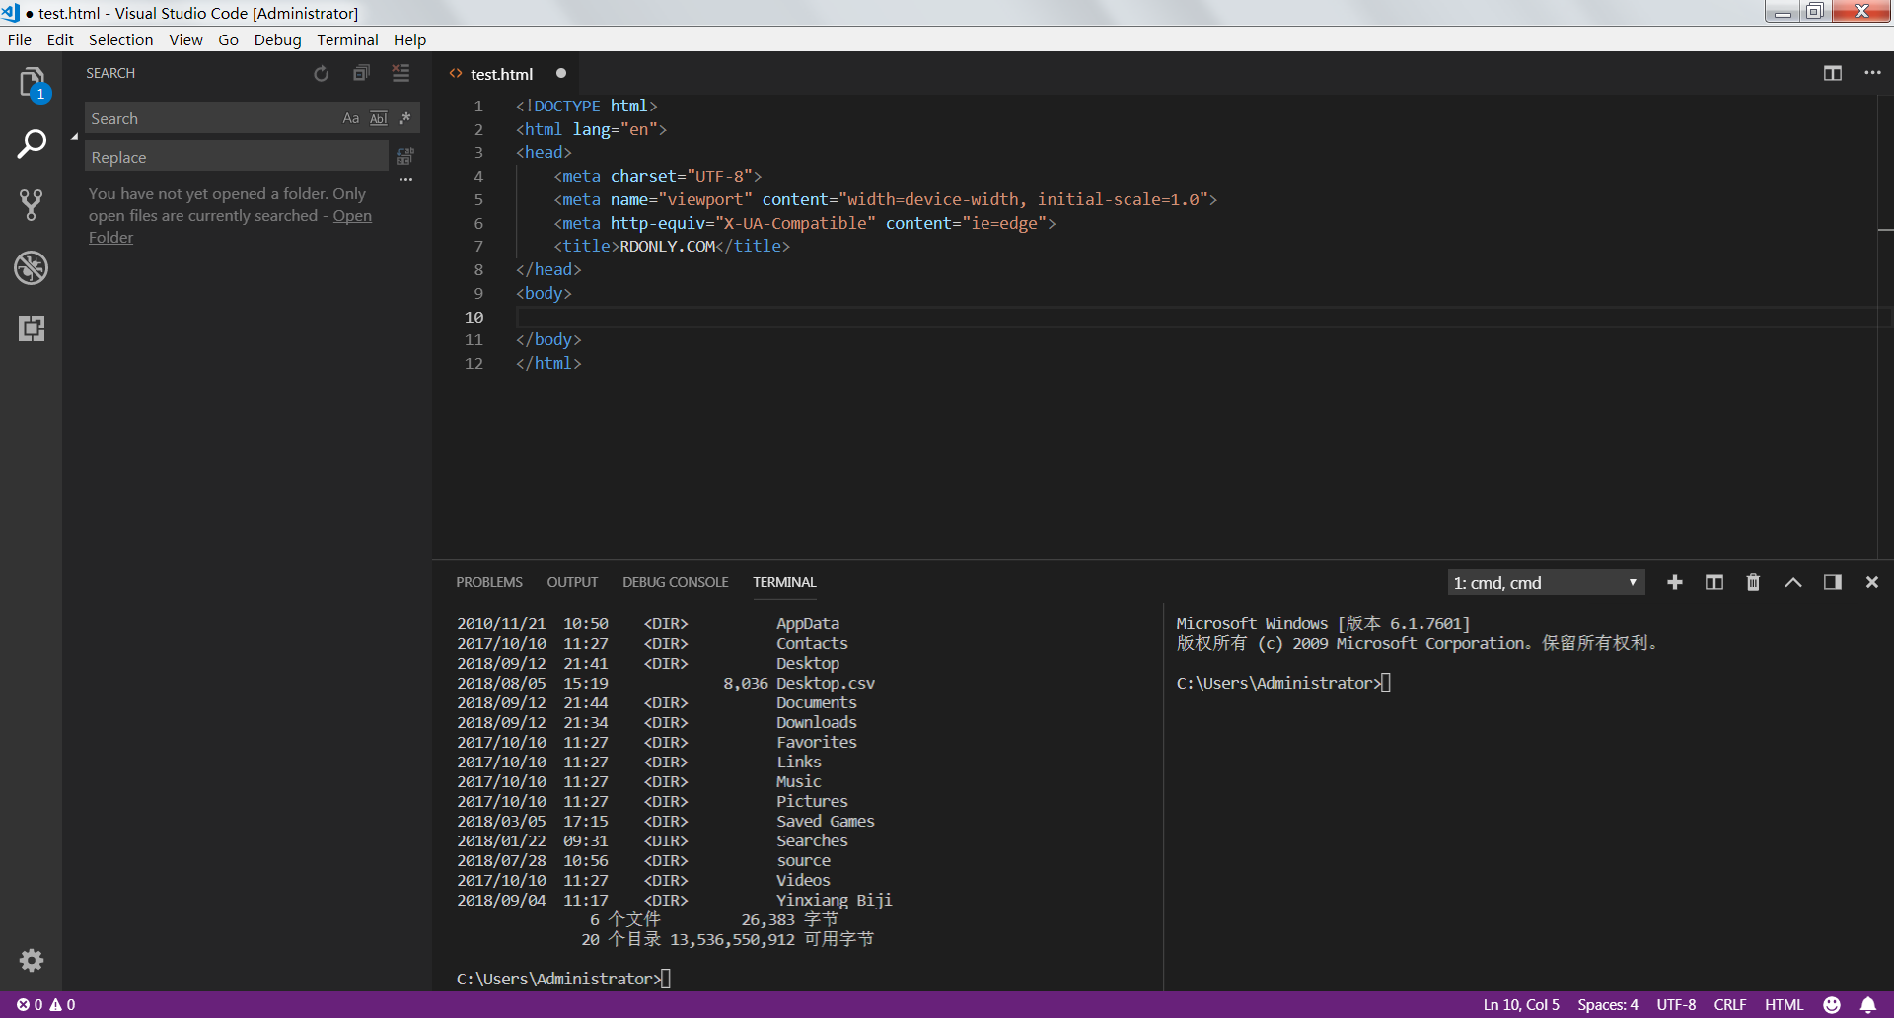Split the editor to the right
Screen dimensions: 1894x1018
pyautogui.click(x=1833, y=74)
